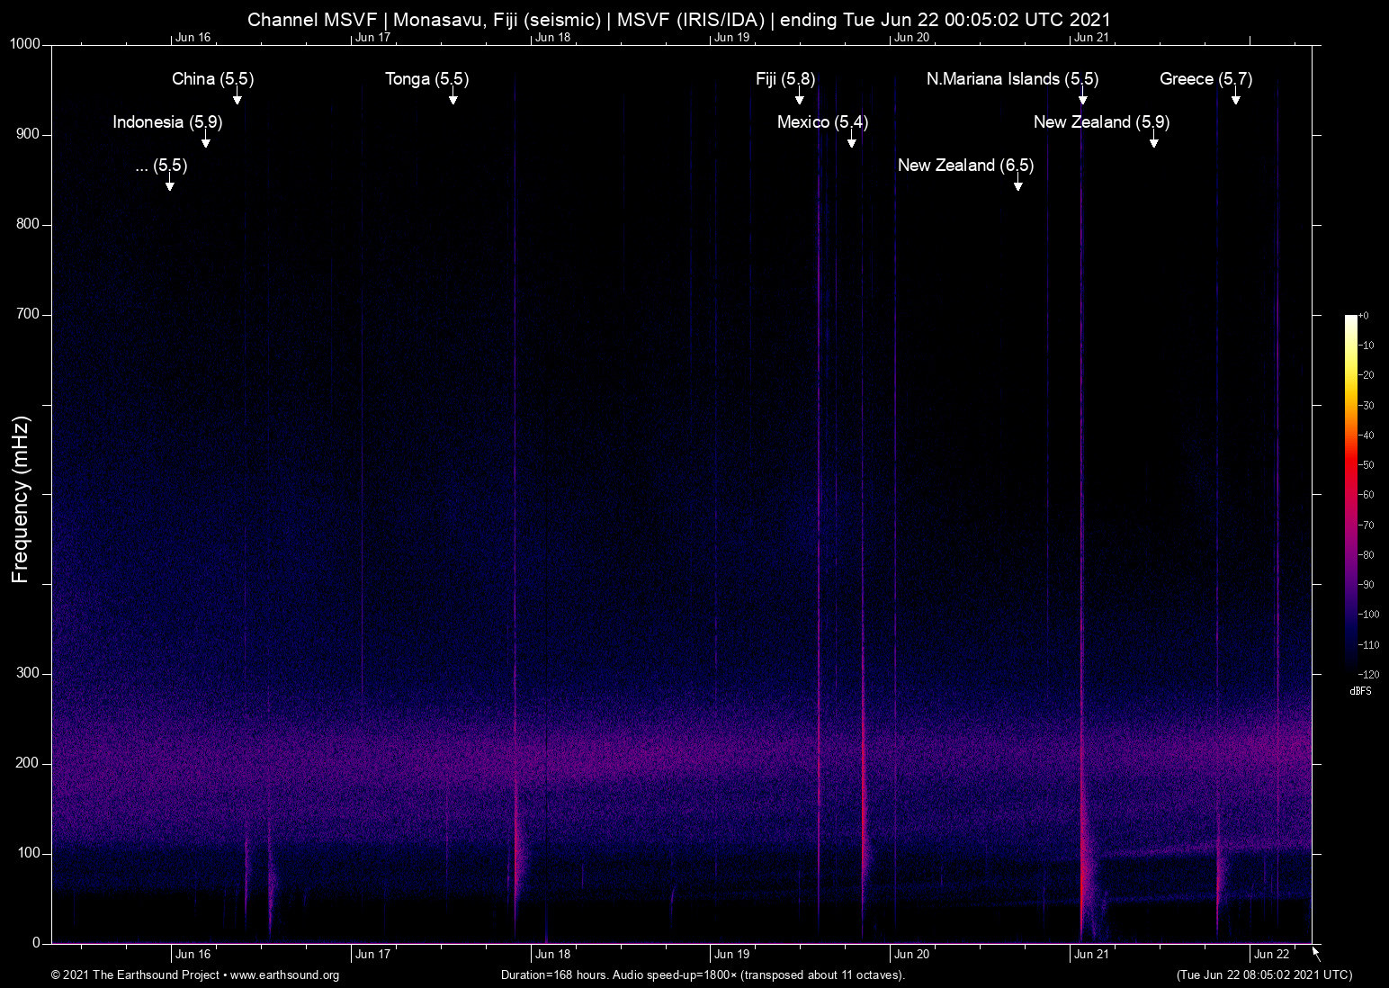This screenshot has width=1389, height=988.
Task: Click the Jun 16 label on bottom axis
Action: (193, 955)
